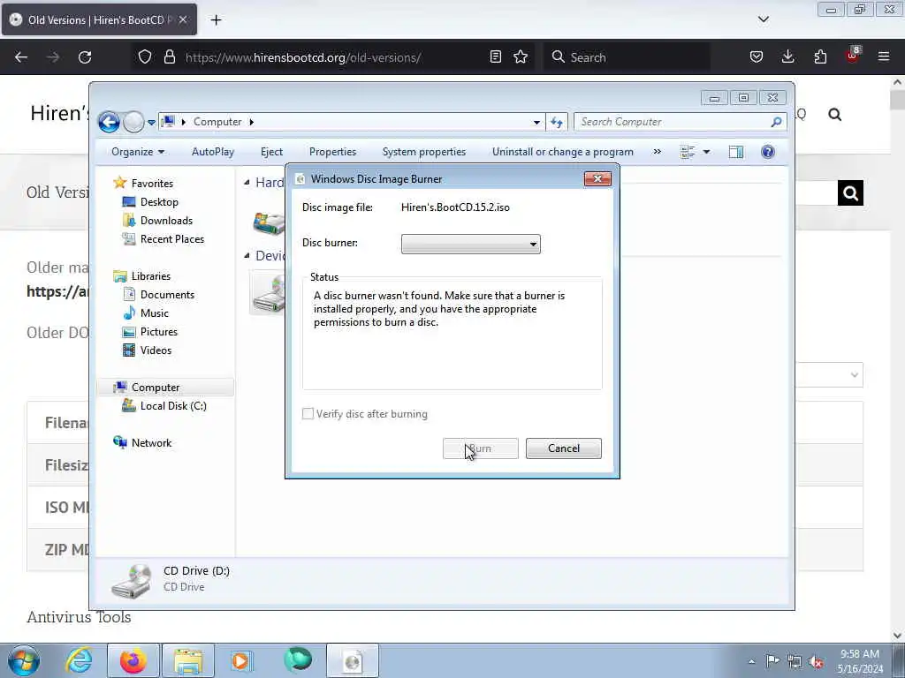
Task: Open view options dropdown arrow
Action: point(706,152)
